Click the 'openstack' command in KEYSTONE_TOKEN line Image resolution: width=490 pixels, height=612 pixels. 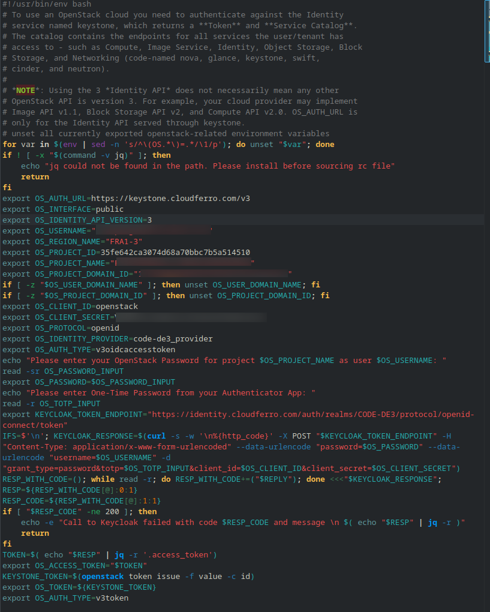tap(103, 577)
